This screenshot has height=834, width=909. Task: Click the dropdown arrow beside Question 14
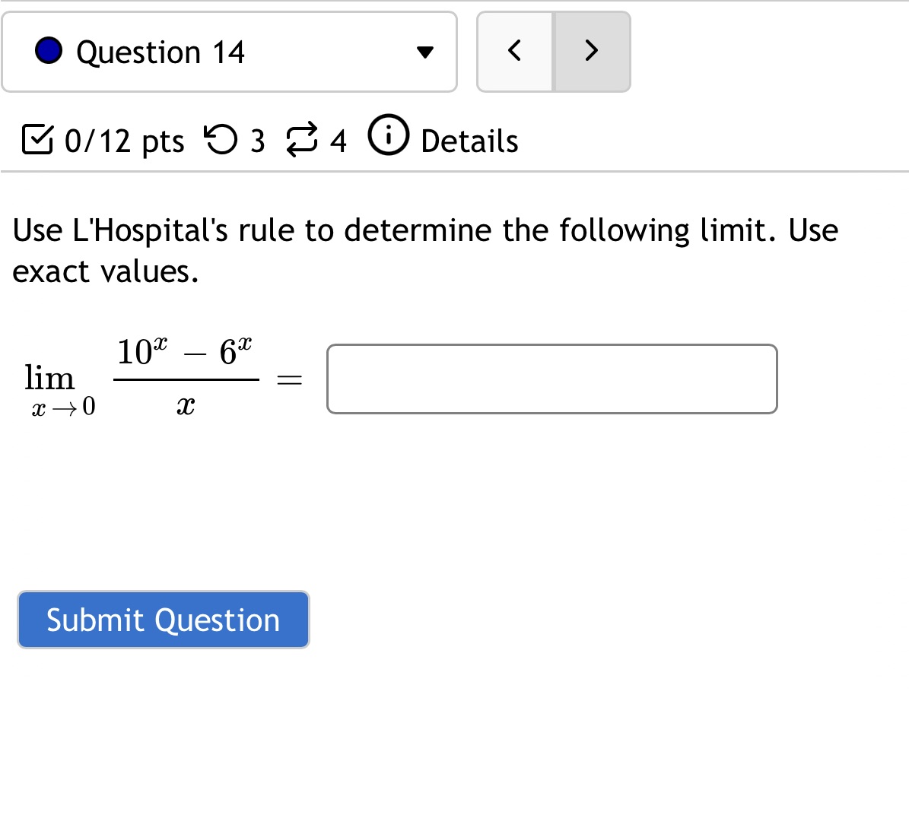coord(426,52)
